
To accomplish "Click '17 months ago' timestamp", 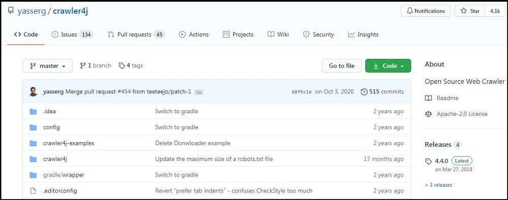I will (x=384, y=159).
